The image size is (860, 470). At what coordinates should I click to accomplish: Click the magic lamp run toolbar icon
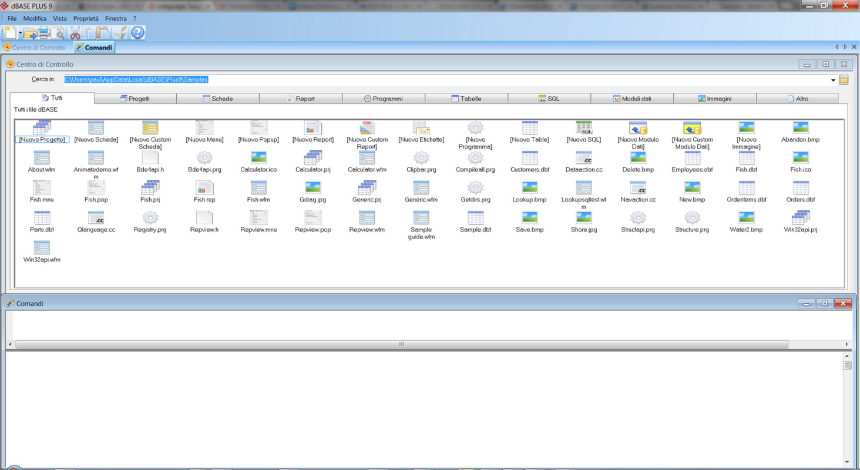point(121,33)
